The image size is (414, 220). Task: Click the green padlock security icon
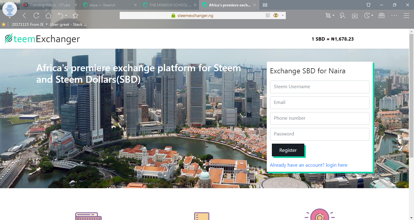tap(173, 15)
